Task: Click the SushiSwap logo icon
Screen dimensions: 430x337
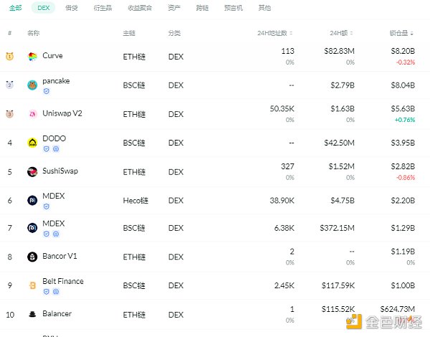Action: pos(33,171)
